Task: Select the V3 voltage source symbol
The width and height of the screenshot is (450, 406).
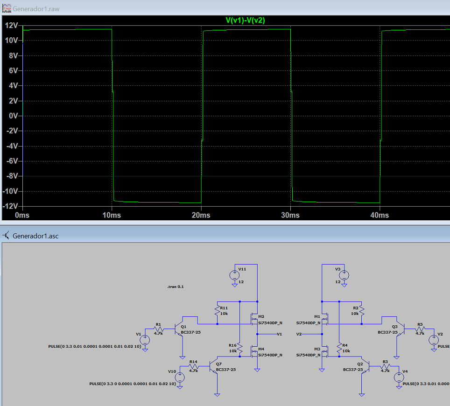Action: [x=344, y=275]
